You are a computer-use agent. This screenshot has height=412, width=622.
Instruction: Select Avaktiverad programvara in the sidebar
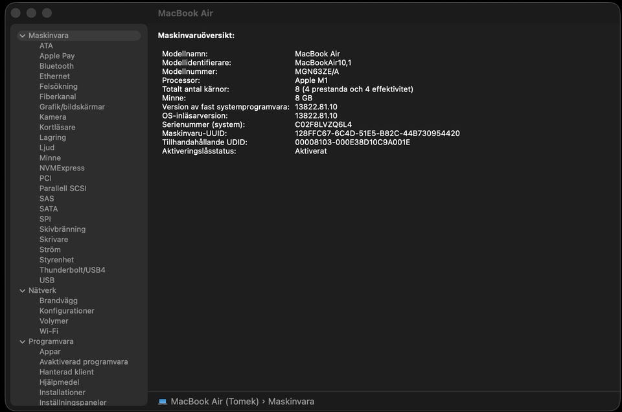(84, 361)
